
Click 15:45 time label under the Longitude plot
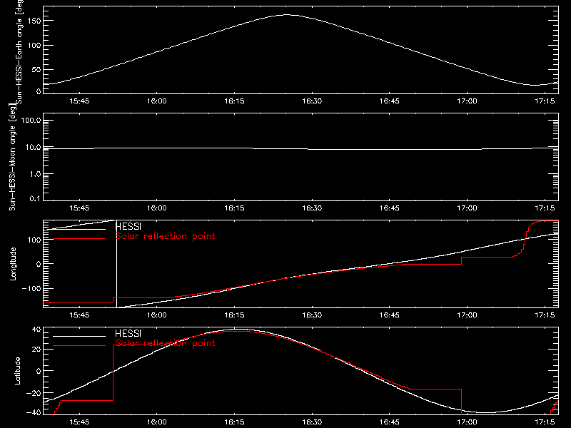click(x=79, y=315)
